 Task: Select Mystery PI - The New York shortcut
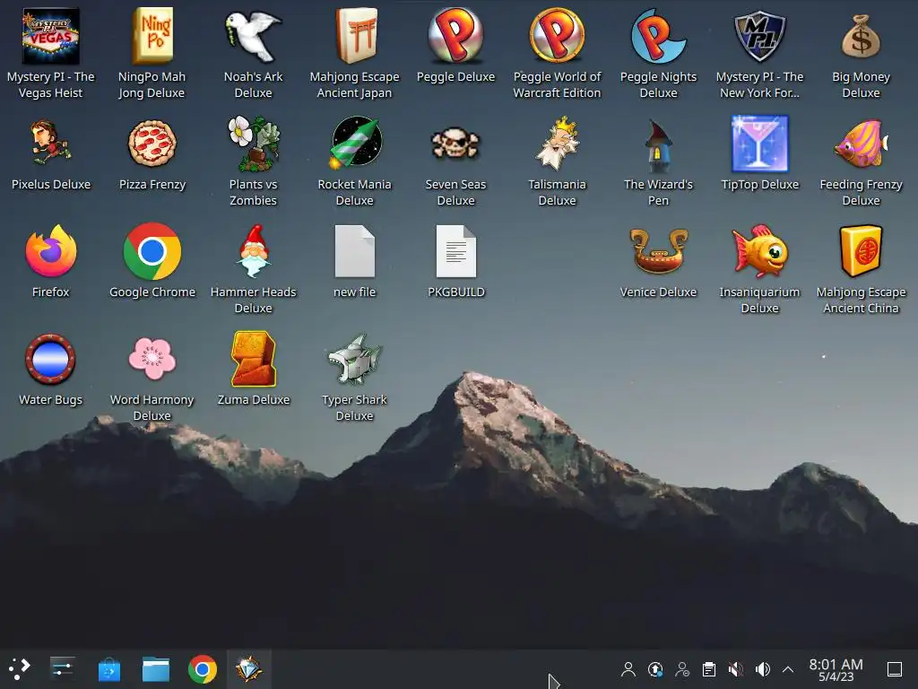[759, 36]
